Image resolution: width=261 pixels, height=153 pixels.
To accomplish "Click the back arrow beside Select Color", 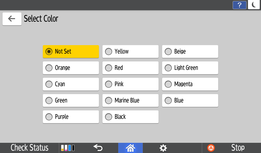I will 12,19.
